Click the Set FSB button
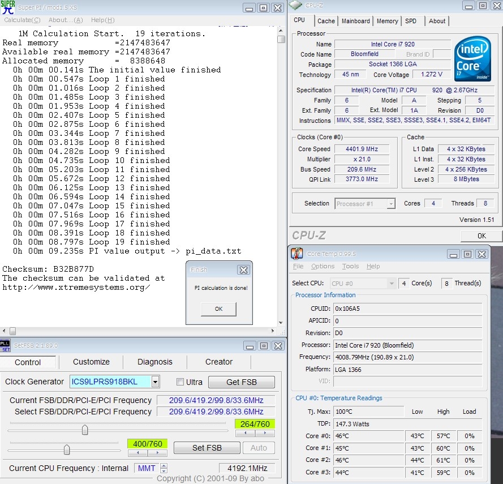Image resolution: width=503 pixels, height=484 pixels. pos(207,448)
